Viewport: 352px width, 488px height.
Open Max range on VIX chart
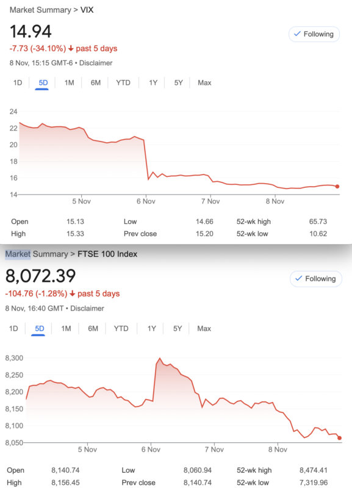(204, 83)
